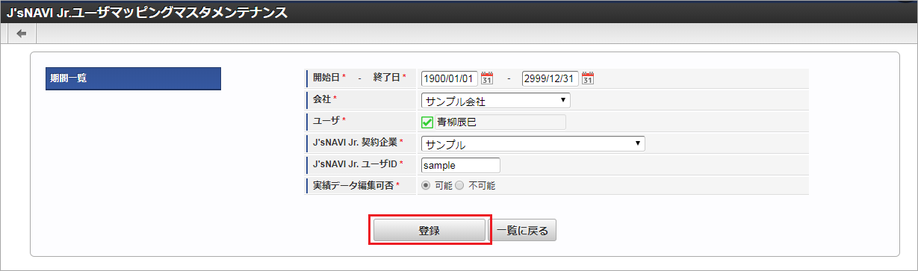Click the 登録 button
Screen dimensions: 918x271
[x=429, y=231]
